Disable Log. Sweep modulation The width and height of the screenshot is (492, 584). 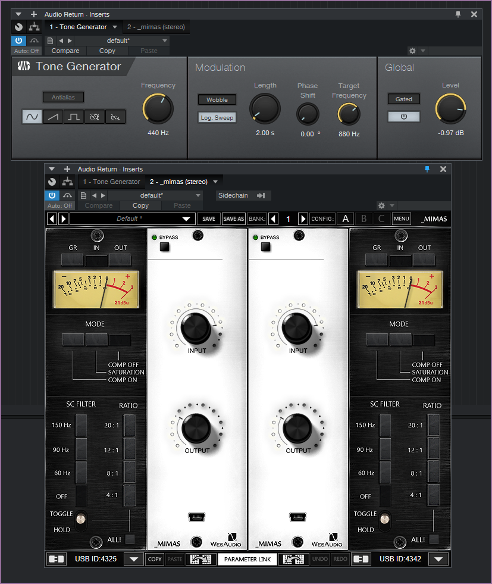point(217,118)
